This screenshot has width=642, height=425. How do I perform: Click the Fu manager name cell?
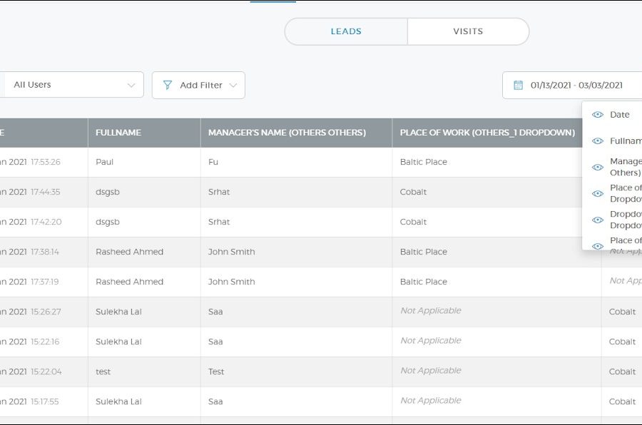[x=213, y=162]
